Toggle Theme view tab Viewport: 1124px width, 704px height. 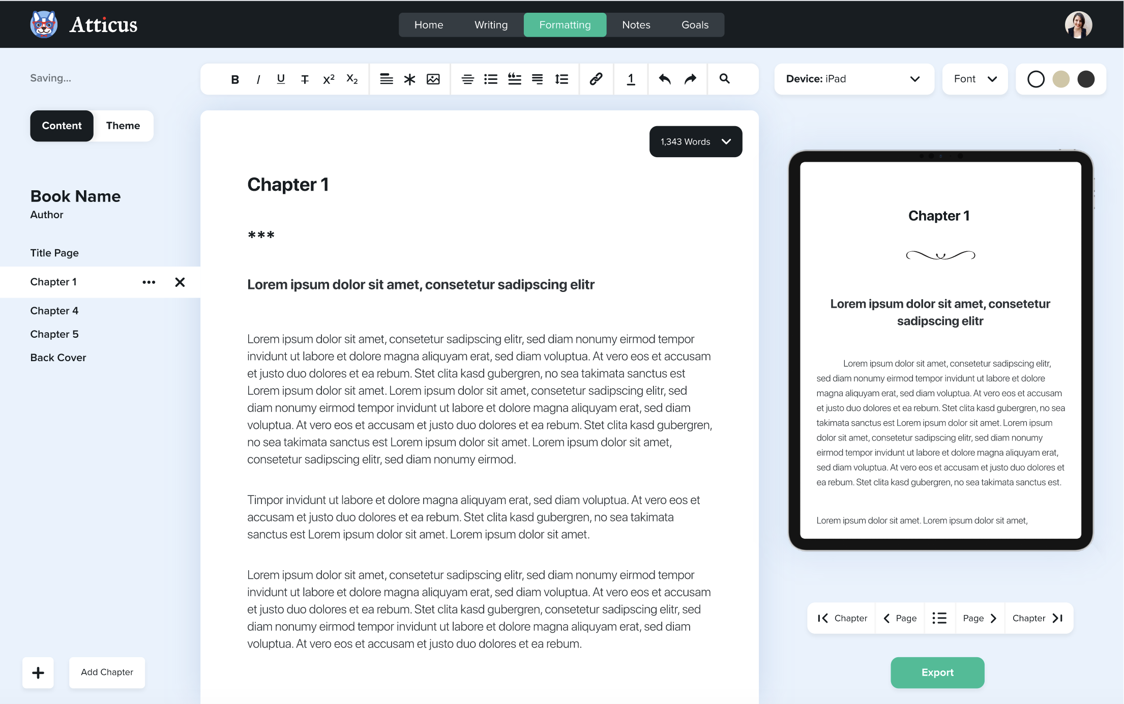[123, 126]
